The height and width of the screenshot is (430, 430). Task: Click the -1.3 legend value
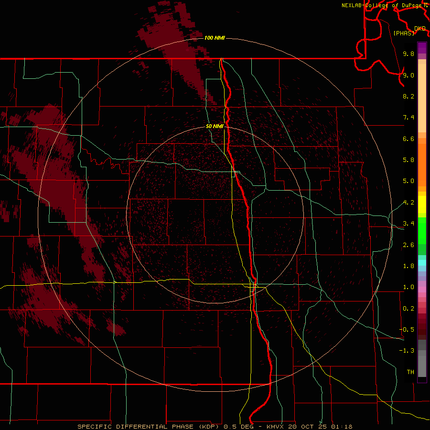407,351
